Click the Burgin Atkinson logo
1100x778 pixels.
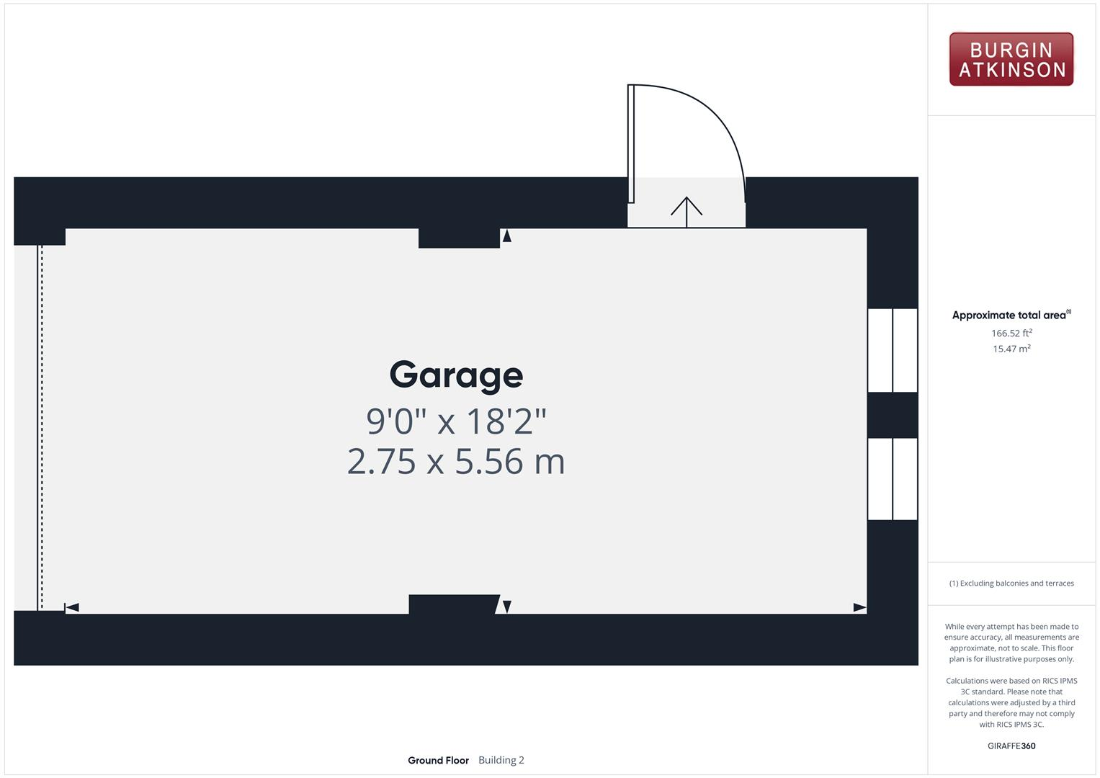click(x=1011, y=60)
